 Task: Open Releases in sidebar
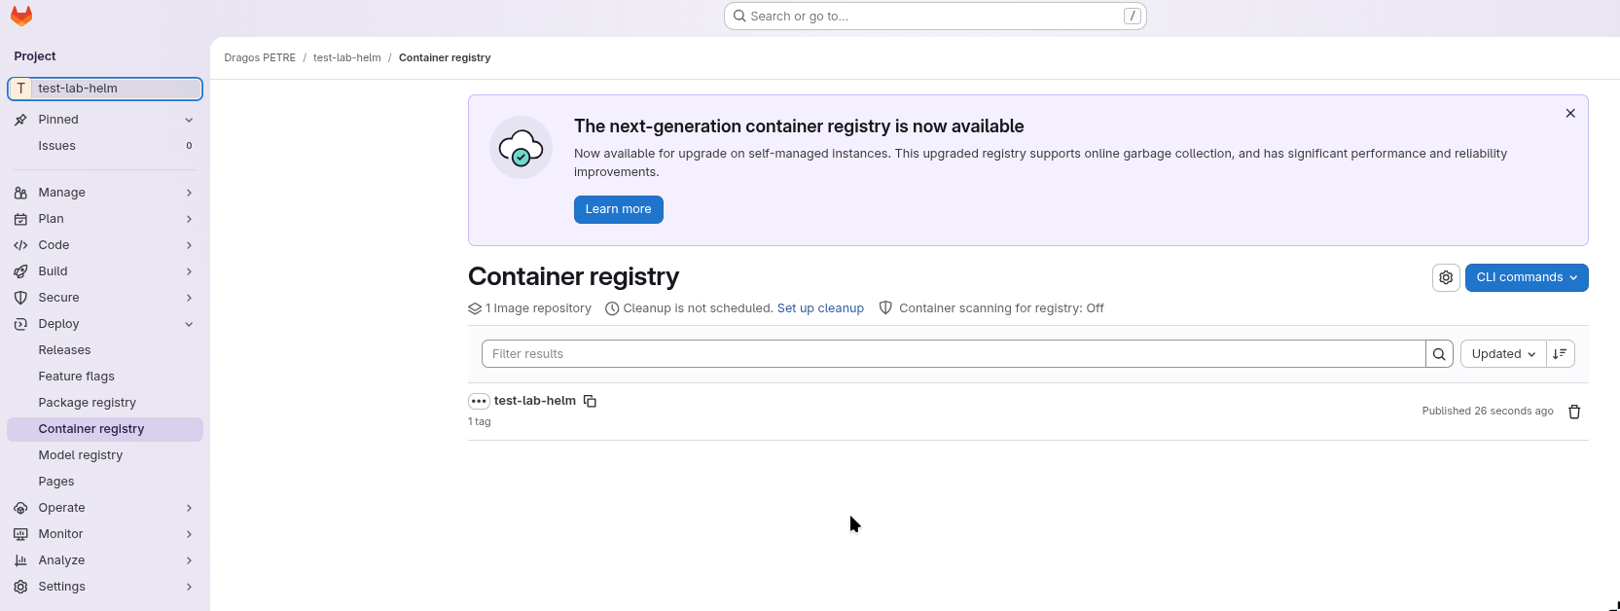pos(105,350)
